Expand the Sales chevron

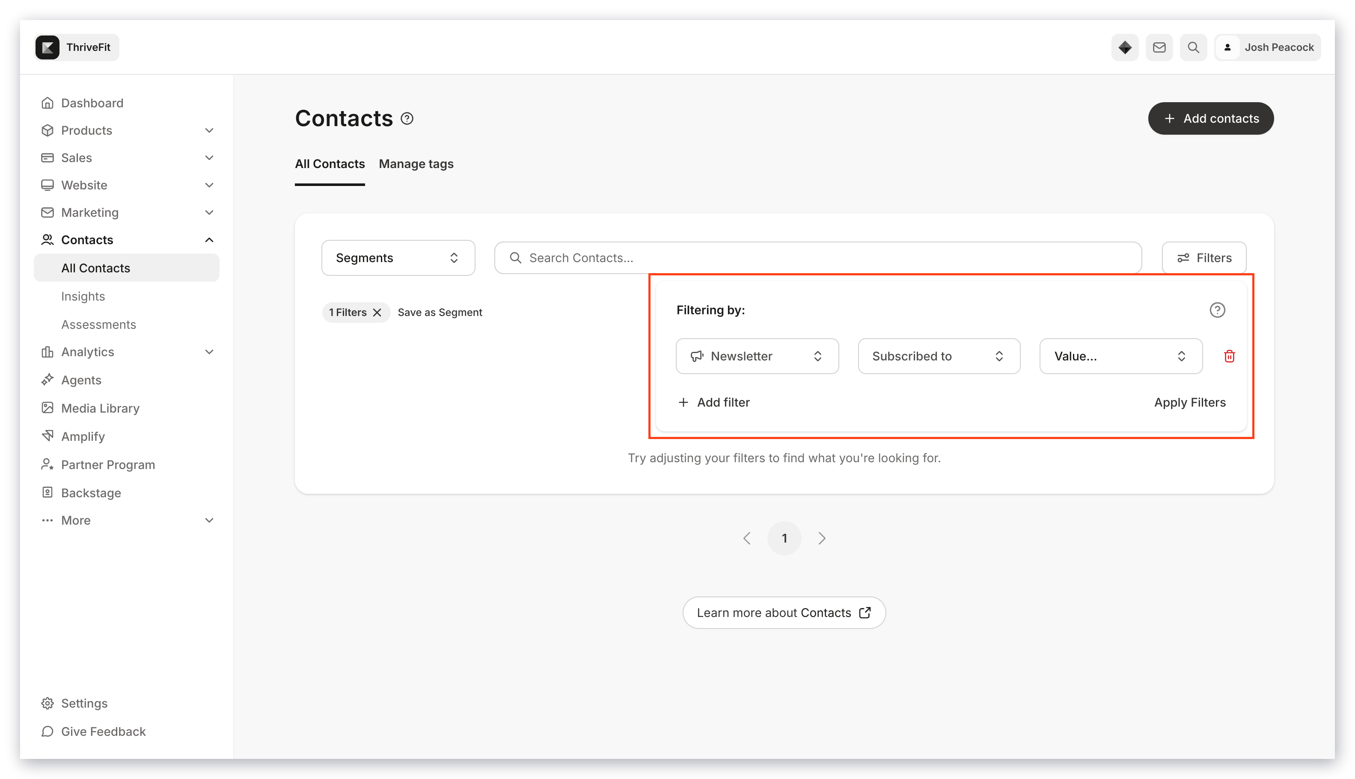[209, 157]
